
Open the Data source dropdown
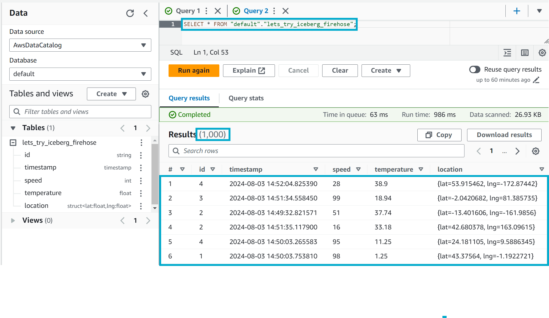coord(80,45)
